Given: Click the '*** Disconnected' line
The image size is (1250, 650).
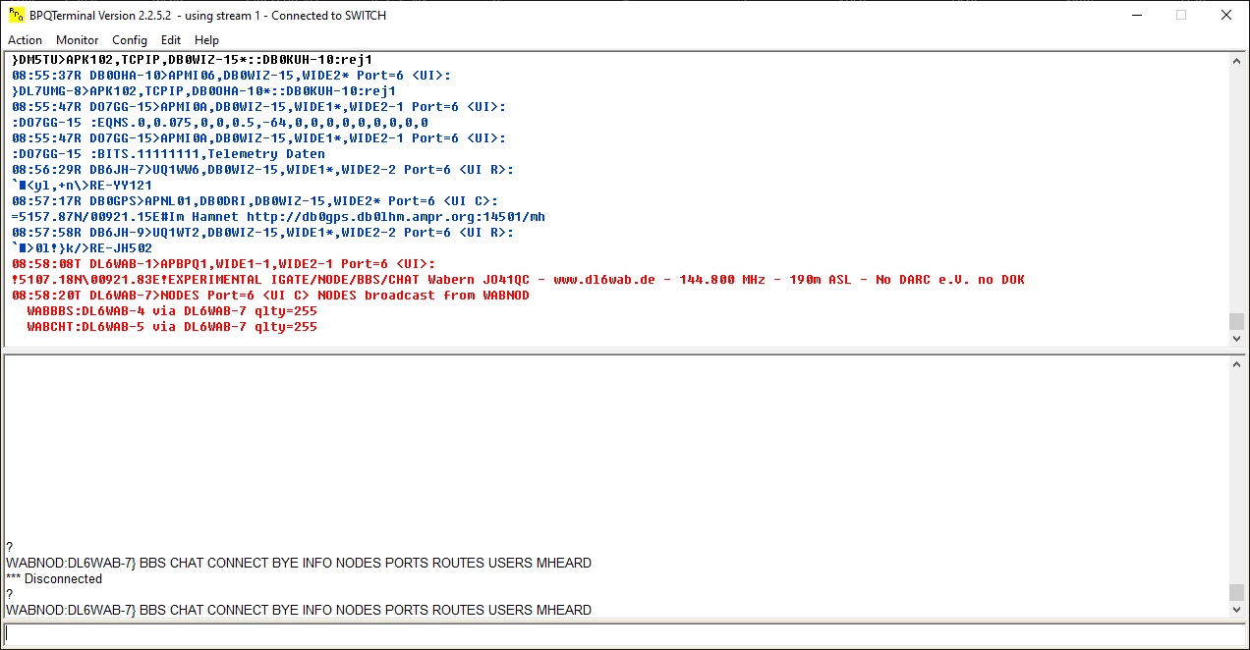Looking at the screenshot, I should 54,579.
